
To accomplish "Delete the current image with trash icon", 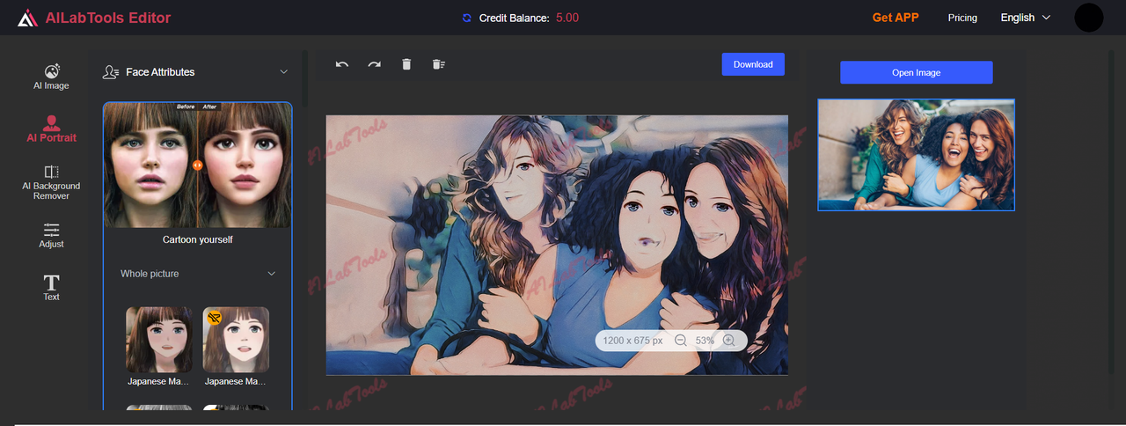I will [406, 64].
